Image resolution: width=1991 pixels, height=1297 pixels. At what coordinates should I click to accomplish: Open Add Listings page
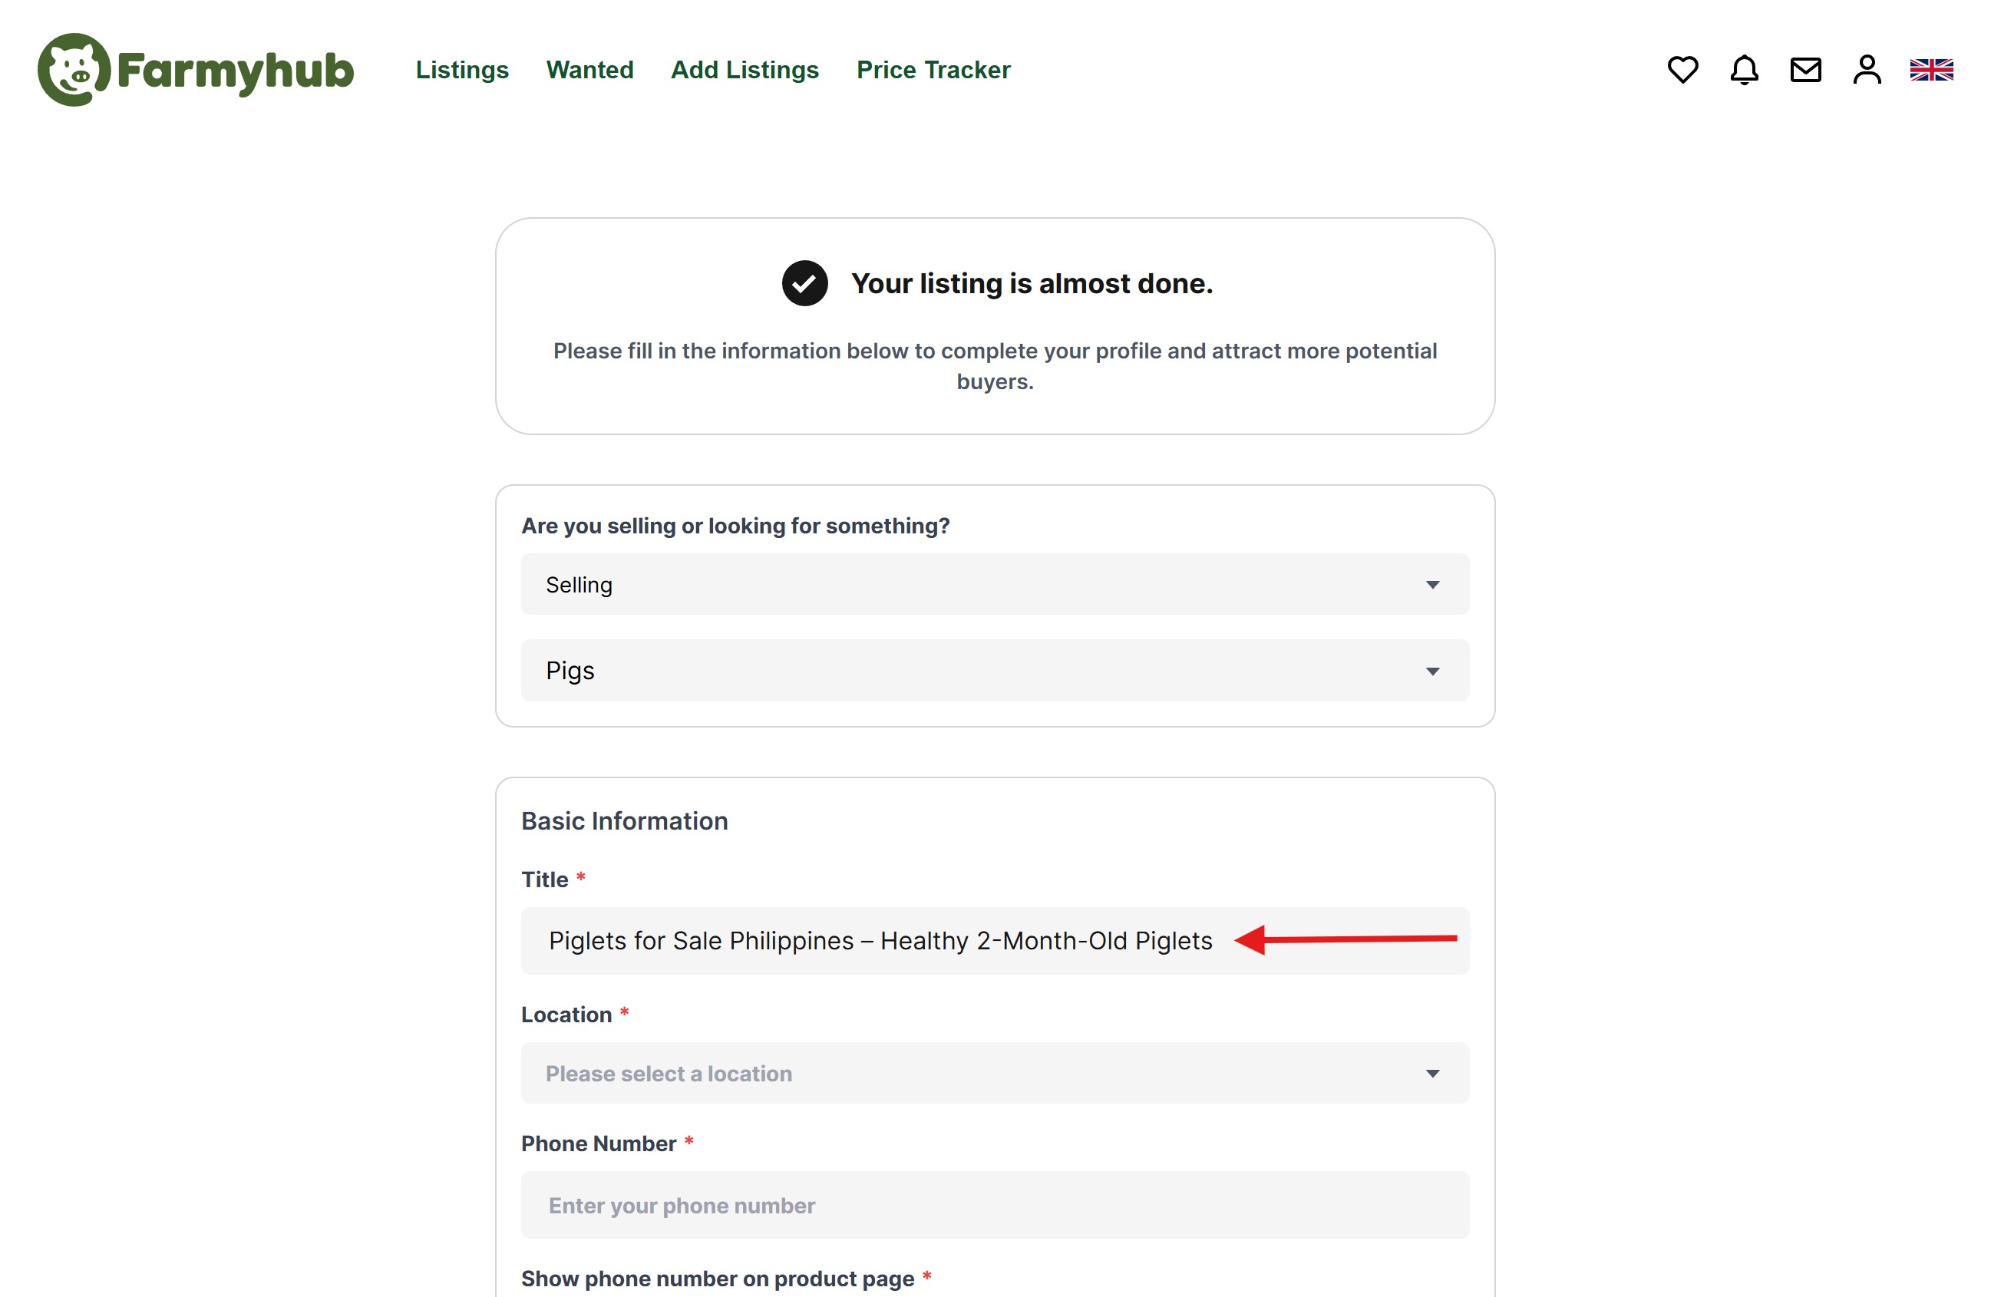pyautogui.click(x=745, y=69)
